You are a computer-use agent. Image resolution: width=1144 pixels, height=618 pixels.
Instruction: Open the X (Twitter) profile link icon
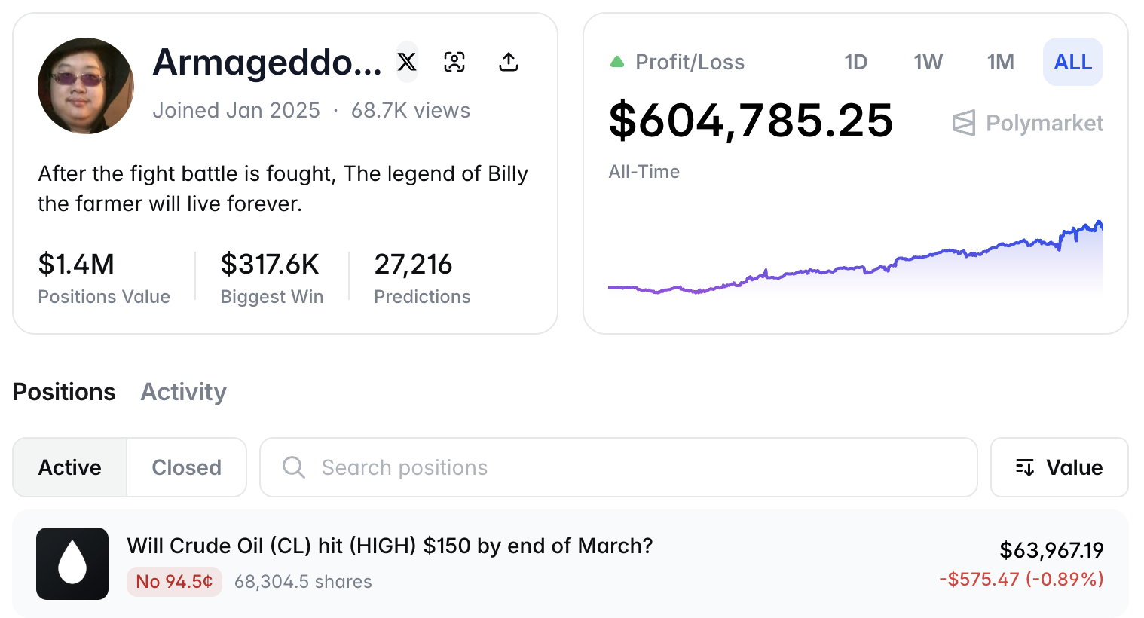pyautogui.click(x=407, y=62)
